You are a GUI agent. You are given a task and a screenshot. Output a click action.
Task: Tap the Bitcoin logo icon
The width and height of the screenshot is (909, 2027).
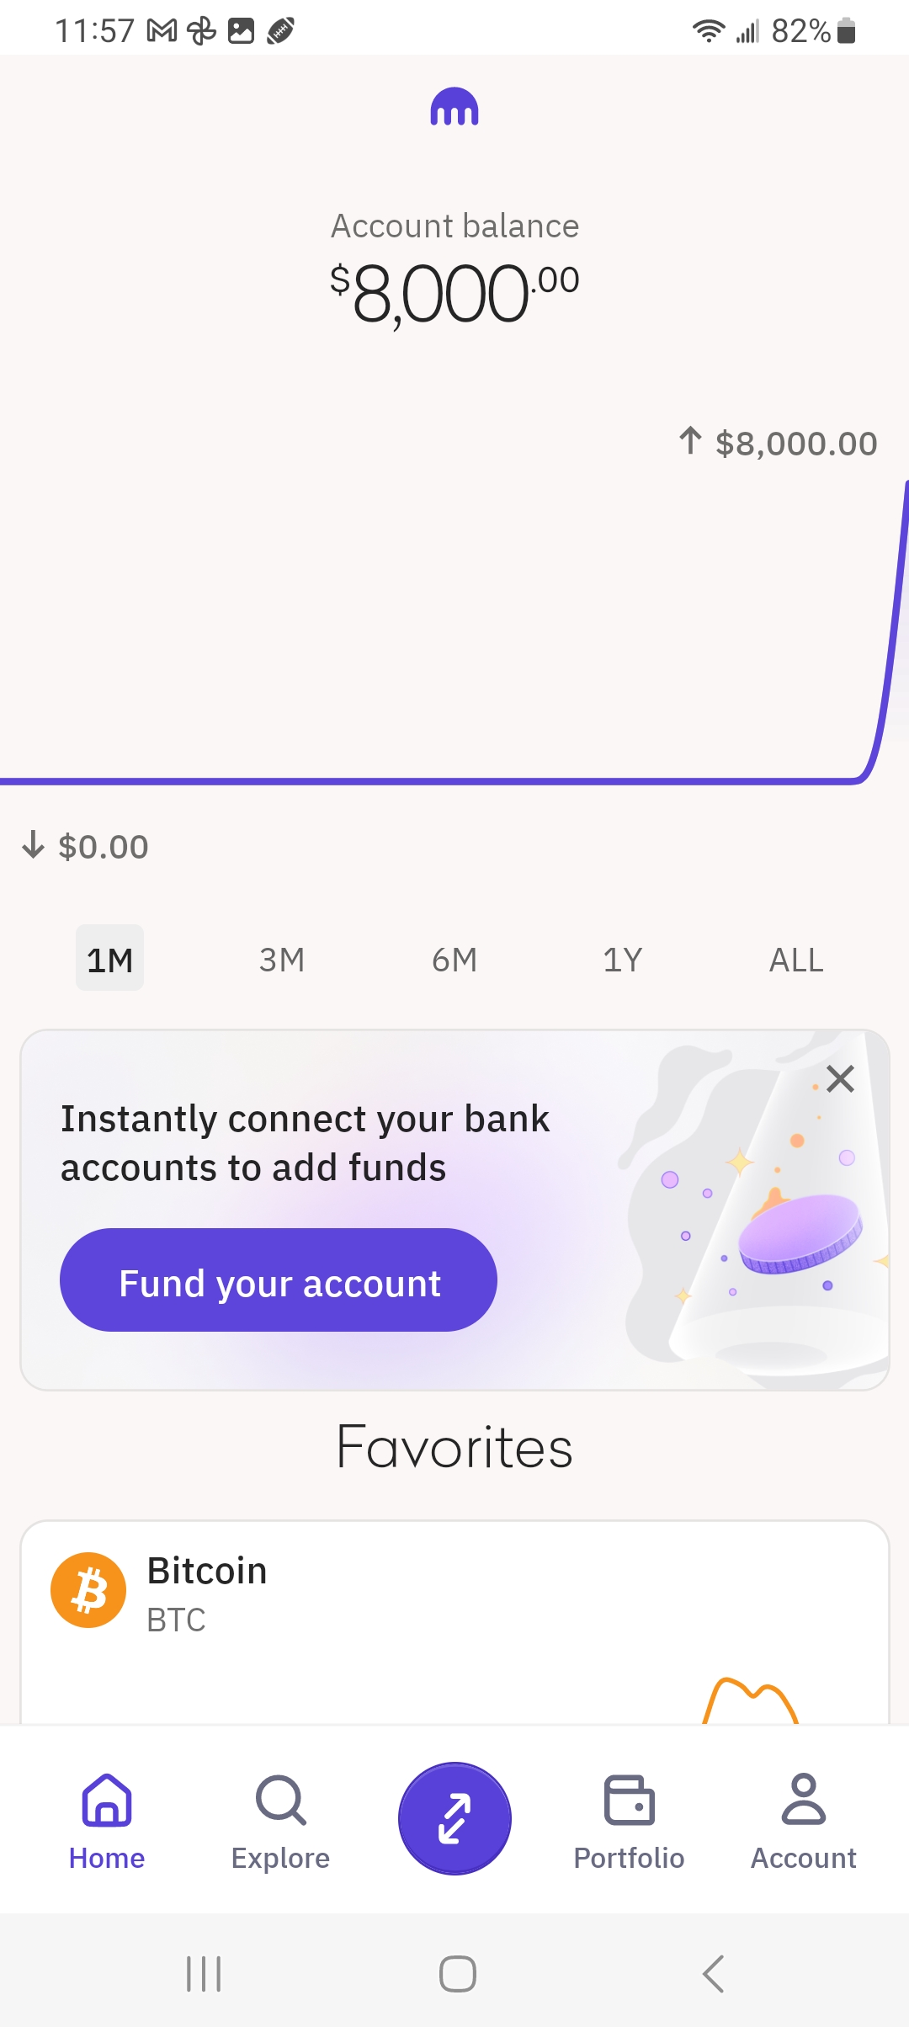(x=88, y=1590)
